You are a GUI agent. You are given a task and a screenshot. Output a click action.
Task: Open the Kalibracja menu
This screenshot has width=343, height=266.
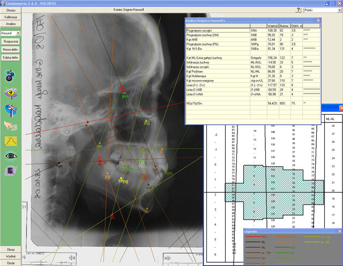(x=11, y=17)
